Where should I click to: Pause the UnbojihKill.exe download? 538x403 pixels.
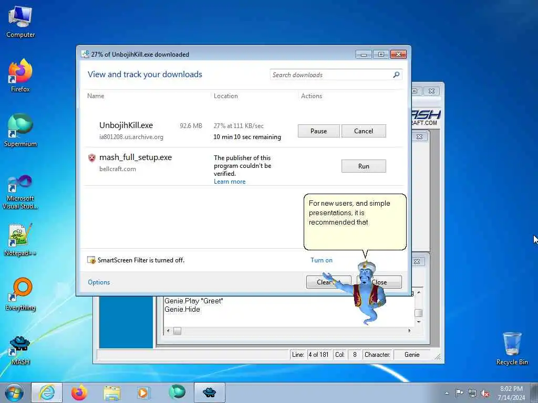[x=319, y=131]
